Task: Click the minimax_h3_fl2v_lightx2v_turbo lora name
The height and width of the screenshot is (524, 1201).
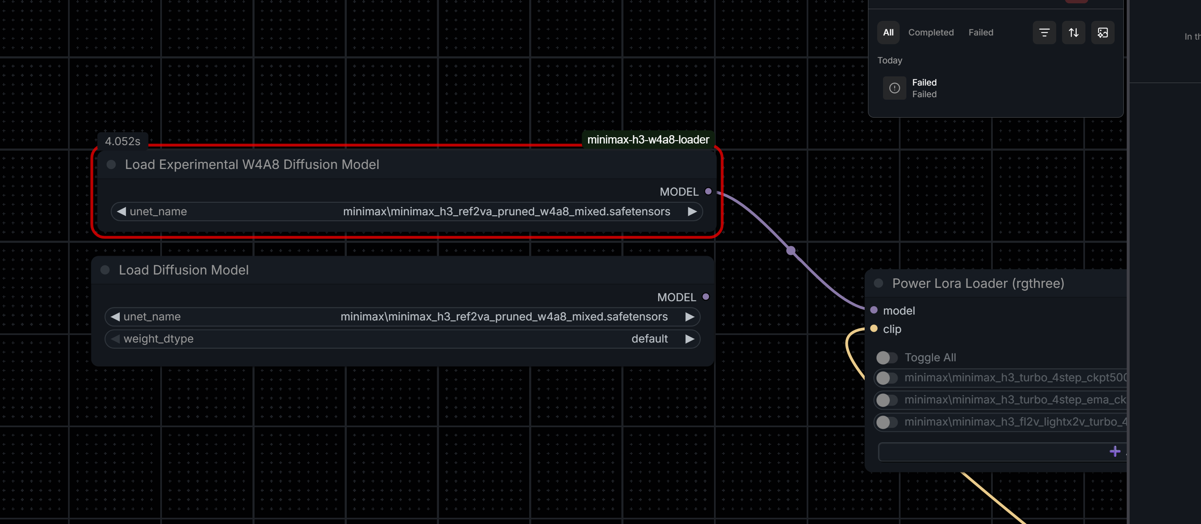Action: tap(1015, 422)
